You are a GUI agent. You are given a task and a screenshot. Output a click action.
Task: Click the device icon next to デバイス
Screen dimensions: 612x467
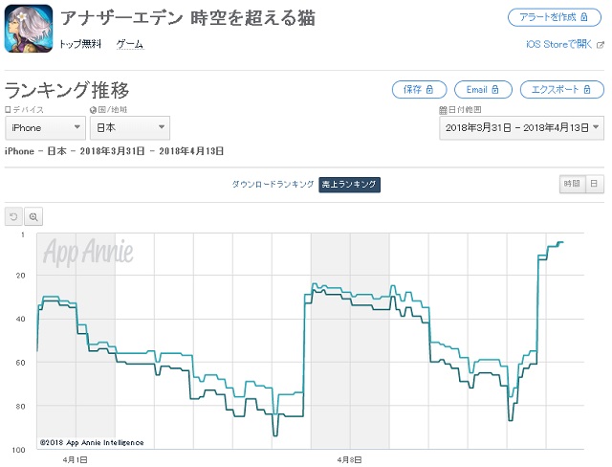pyautogui.click(x=8, y=110)
